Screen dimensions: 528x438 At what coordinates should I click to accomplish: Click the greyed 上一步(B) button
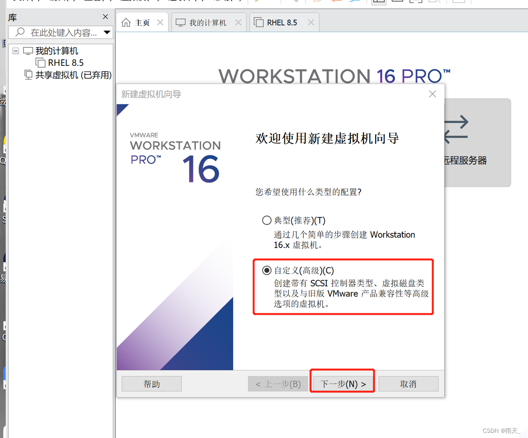(278, 384)
